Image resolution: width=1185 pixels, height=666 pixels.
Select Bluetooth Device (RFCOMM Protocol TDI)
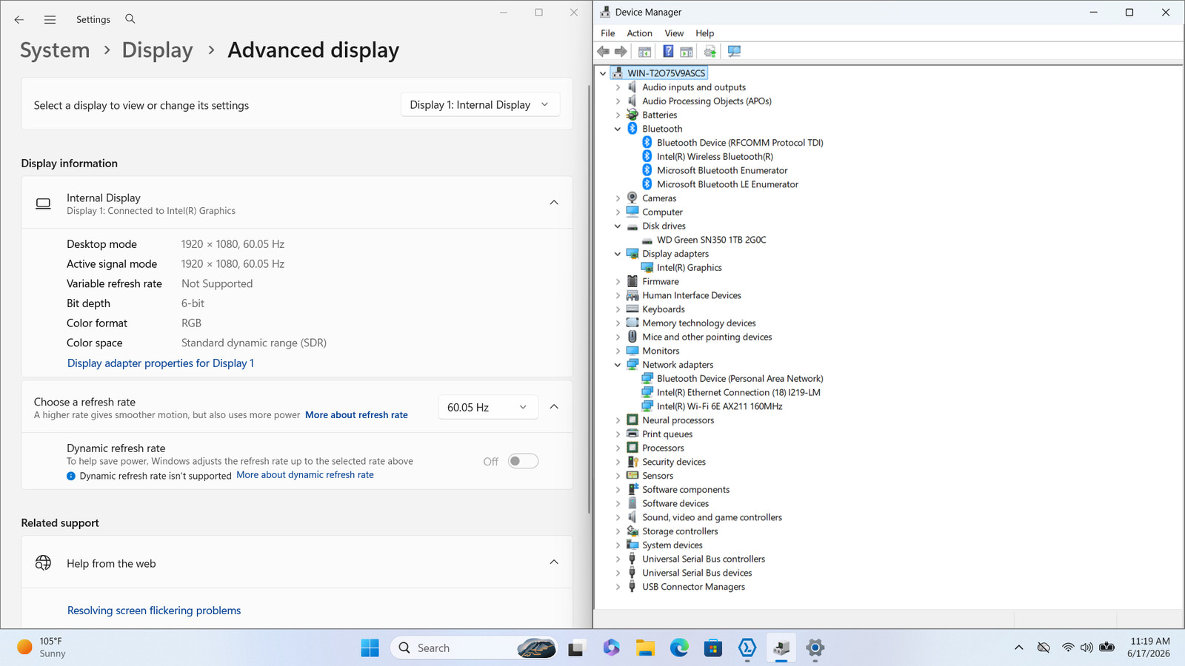740,143
